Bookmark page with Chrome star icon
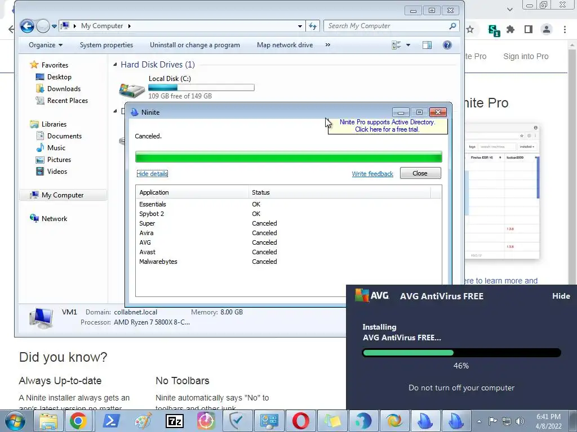Screen dimensions: 577x432 [x=470, y=29]
